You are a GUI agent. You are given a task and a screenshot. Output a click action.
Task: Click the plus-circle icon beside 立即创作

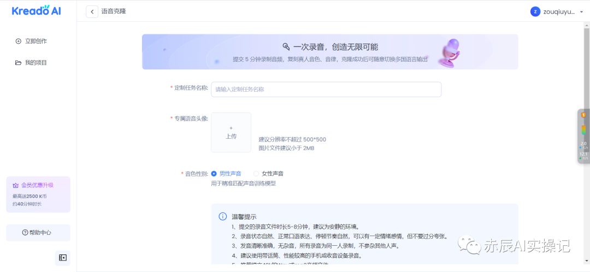coord(18,41)
